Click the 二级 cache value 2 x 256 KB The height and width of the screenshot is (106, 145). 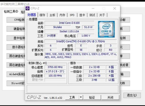click(x=94, y=76)
